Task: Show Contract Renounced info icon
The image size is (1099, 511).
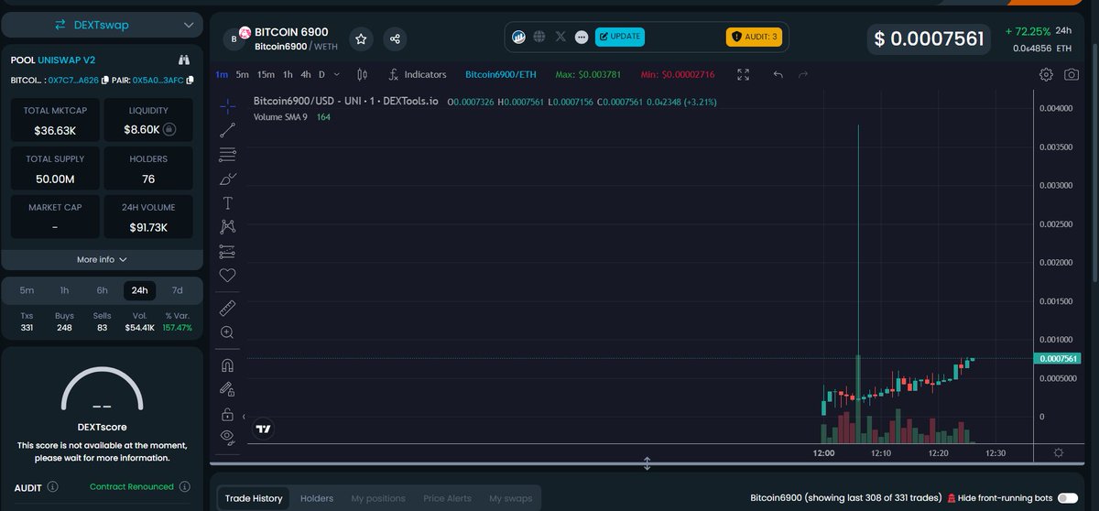Action: 185,487
